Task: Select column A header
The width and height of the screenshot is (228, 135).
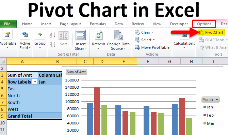Action: tap(22, 61)
